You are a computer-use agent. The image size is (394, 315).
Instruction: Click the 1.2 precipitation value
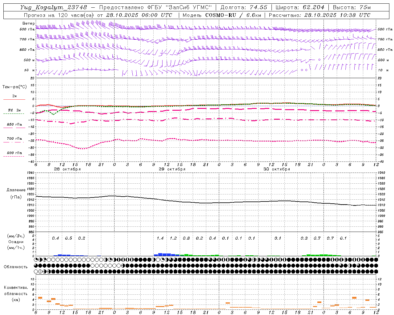pyautogui.click(x=173, y=238)
